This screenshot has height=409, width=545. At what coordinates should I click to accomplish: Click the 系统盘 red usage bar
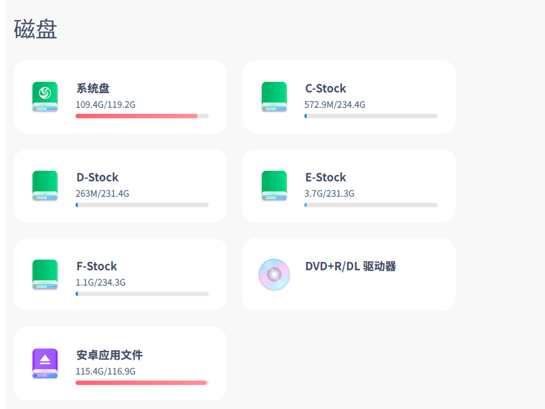137,116
